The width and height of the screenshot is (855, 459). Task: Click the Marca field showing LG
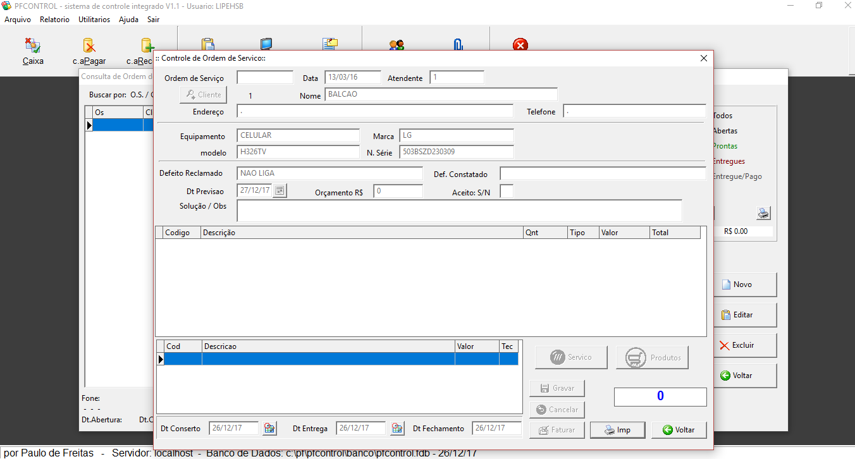[457, 136]
